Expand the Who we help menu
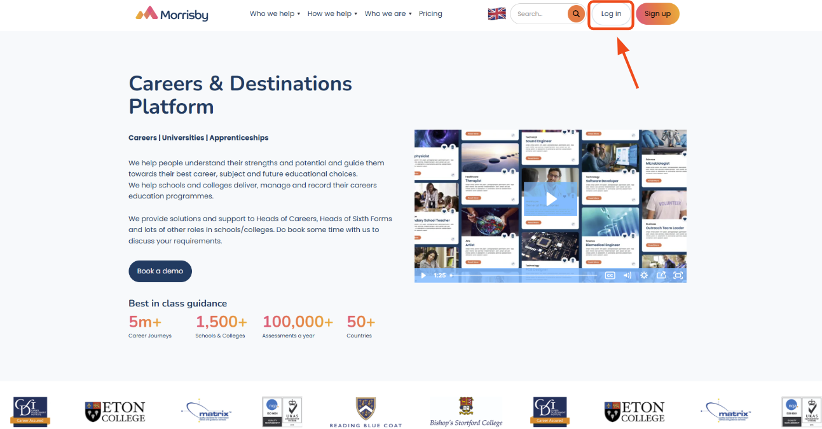Screen dimensions: 822x429 tap(275, 13)
